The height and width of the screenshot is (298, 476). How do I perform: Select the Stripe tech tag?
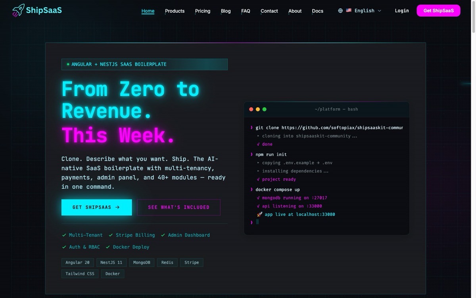(192, 263)
